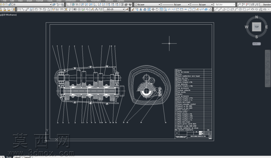Select the Chamfer tool
This screenshot has height=158, width=271.
(190, 9)
